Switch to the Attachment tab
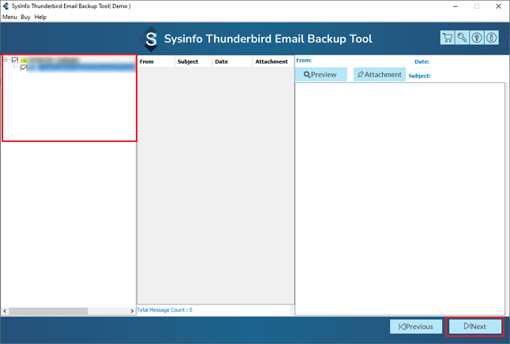Screen dimensions: 510x344 click(379, 75)
